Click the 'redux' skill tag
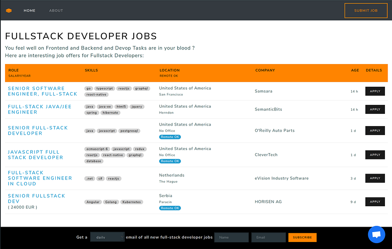 point(140,149)
